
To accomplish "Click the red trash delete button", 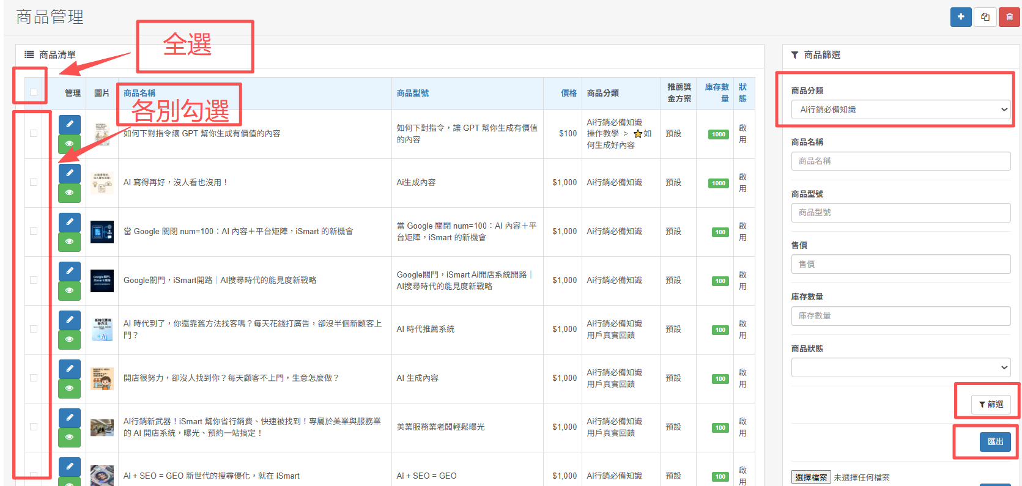I will [x=1009, y=17].
